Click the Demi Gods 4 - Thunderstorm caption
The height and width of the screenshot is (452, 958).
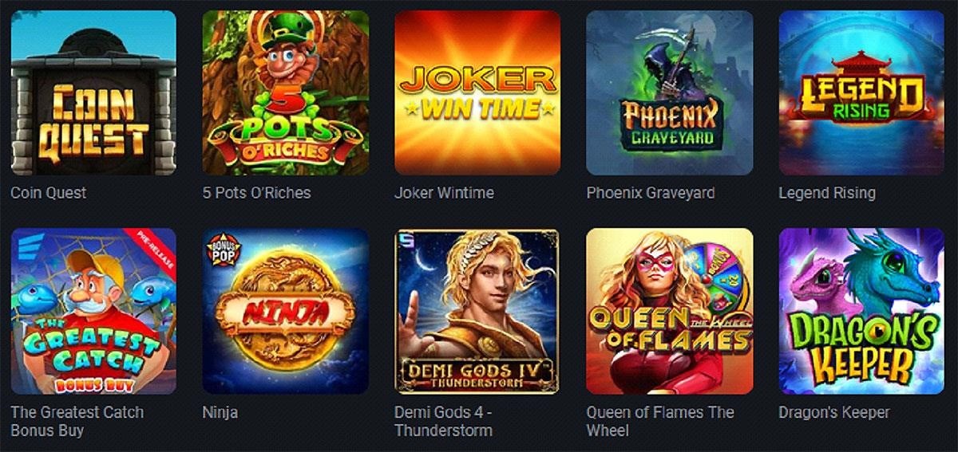pos(444,421)
